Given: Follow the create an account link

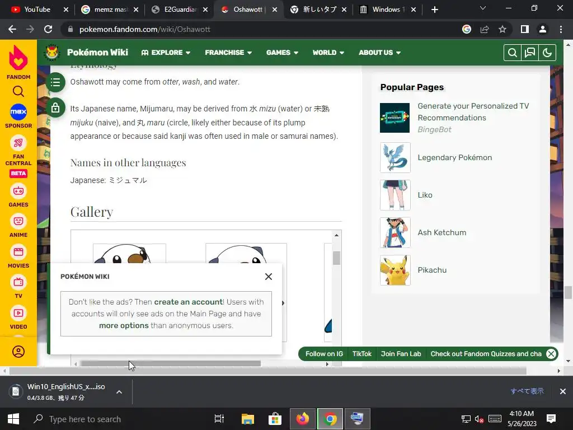Looking at the screenshot, I should click(188, 302).
